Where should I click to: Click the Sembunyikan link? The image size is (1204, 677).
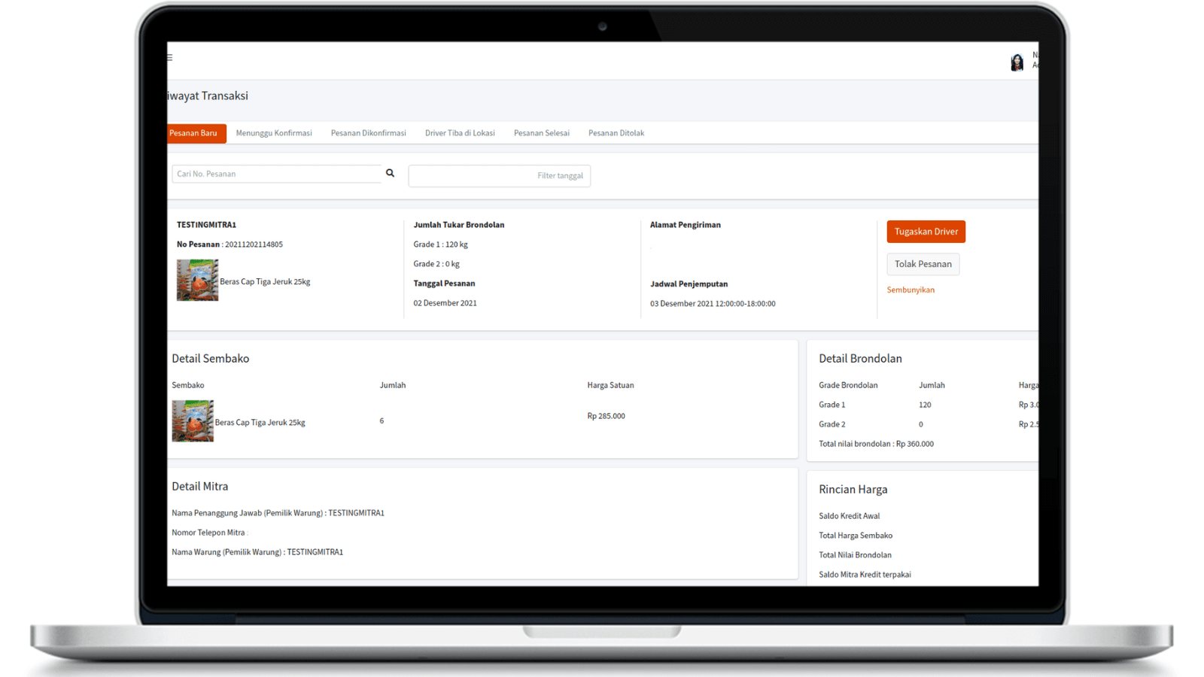pos(911,290)
